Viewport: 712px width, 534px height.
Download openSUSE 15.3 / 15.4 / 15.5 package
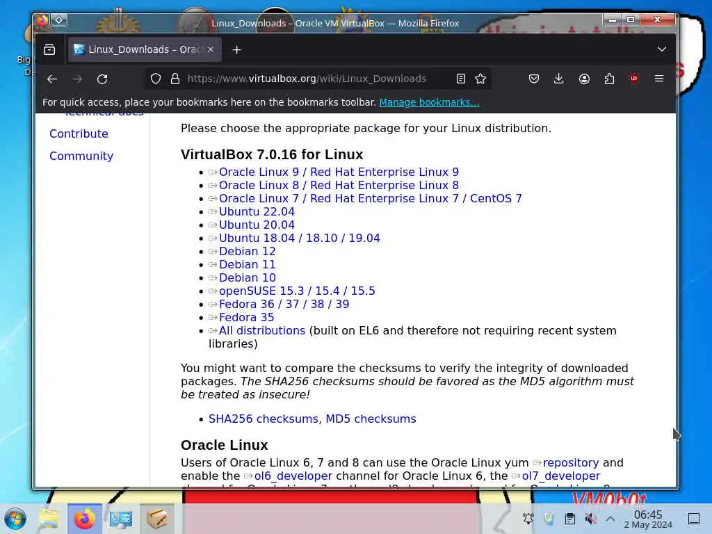point(297,291)
